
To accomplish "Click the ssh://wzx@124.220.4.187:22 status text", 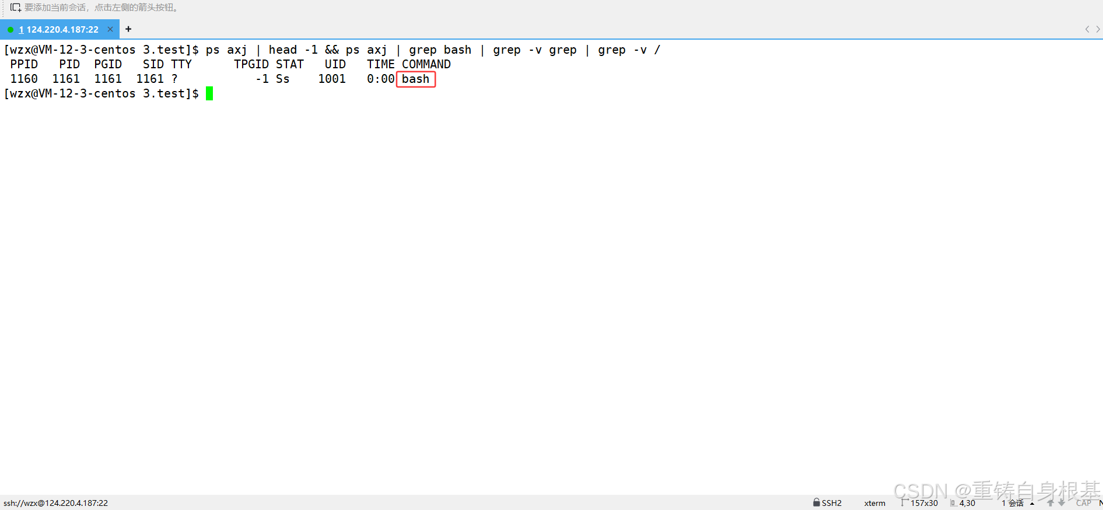I will (x=55, y=503).
